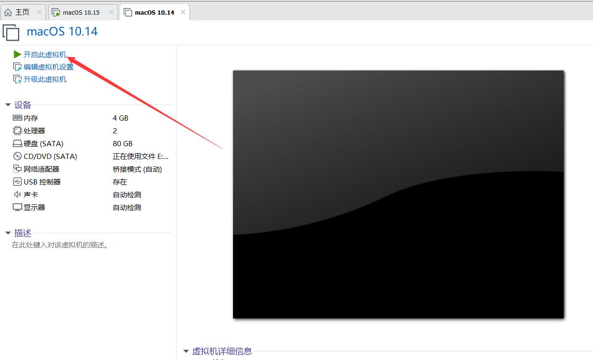The width and height of the screenshot is (593, 360).
Task: Click the memory (内存) device icon
Action: coord(18,118)
